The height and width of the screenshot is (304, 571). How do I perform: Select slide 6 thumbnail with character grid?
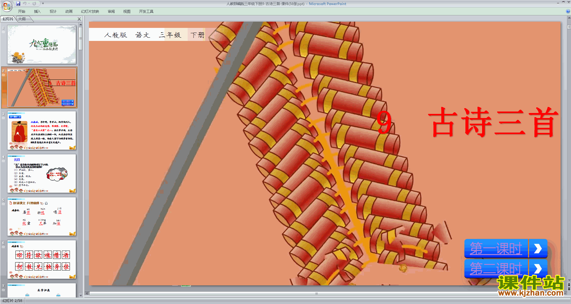pyautogui.click(x=42, y=260)
